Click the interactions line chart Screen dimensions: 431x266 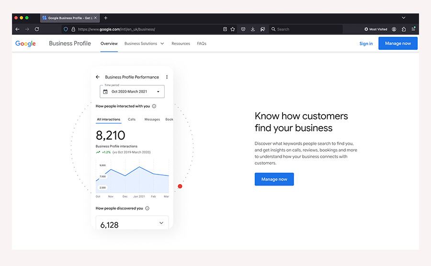132,178
